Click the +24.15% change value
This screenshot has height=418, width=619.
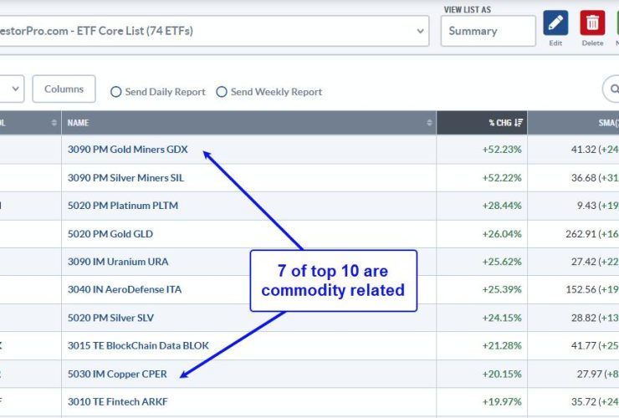(x=502, y=318)
